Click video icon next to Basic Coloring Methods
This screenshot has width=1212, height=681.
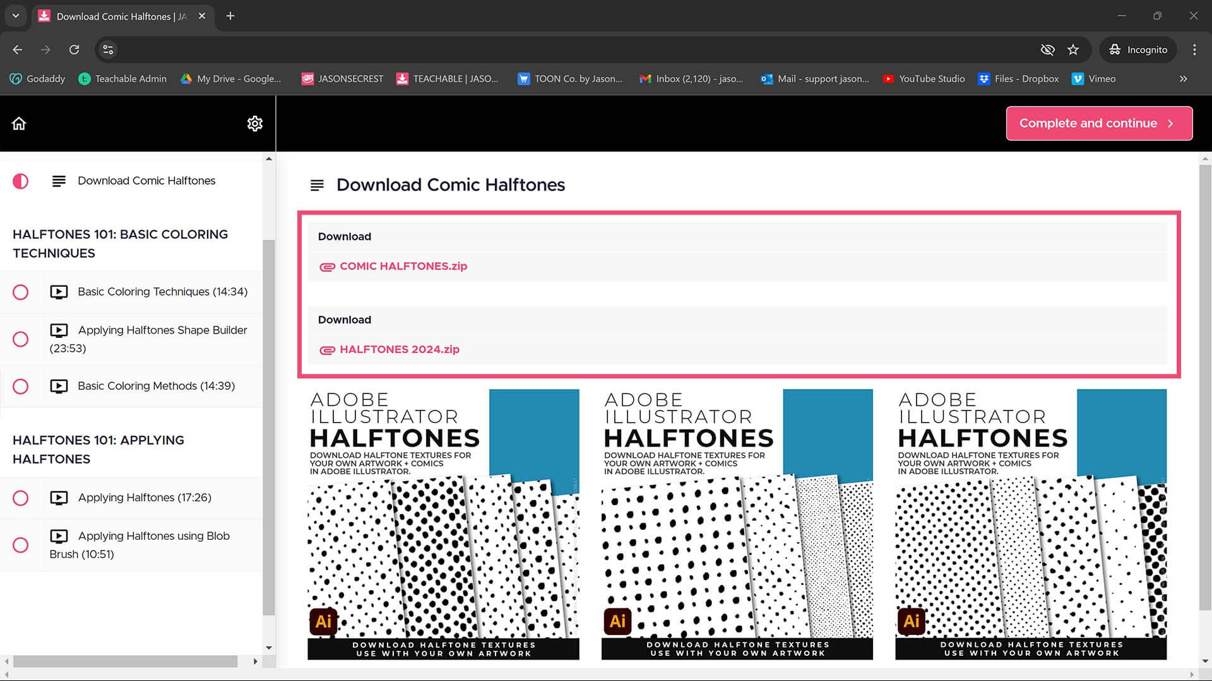[x=59, y=386]
